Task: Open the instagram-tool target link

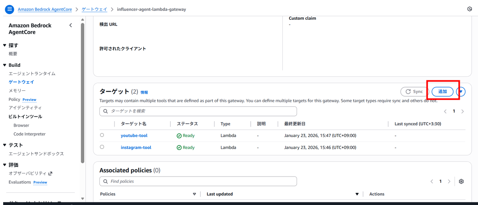Action: pyautogui.click(x=136, y=148)
